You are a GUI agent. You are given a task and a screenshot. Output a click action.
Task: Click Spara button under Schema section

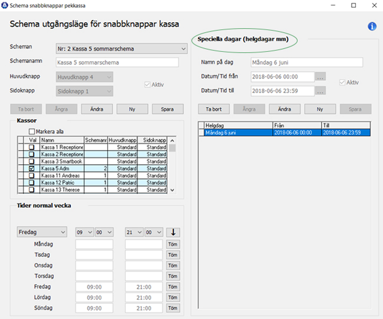167,109
